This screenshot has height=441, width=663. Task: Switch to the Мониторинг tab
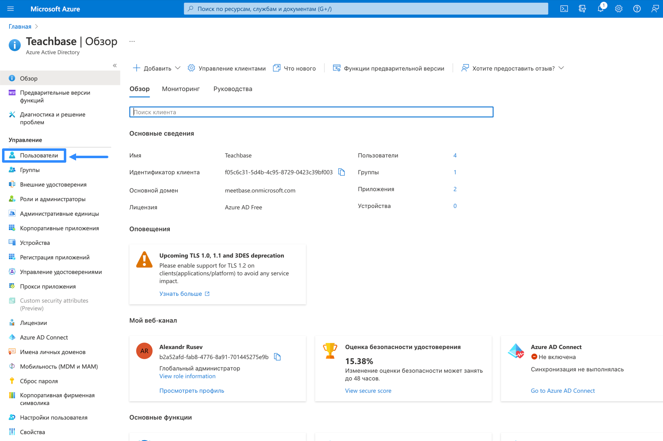(x=181, y=89)
